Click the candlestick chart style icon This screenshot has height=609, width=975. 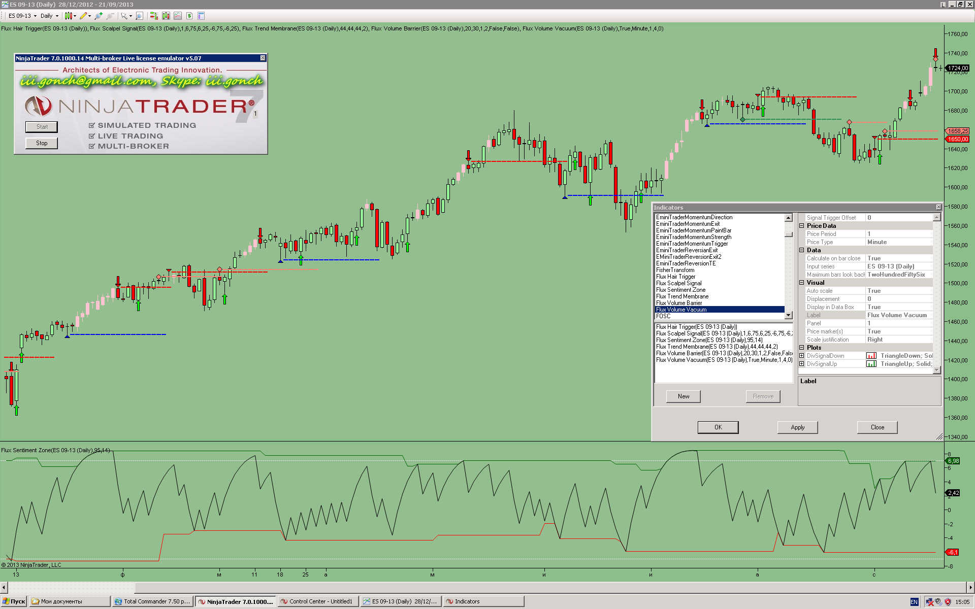point(69,16)
